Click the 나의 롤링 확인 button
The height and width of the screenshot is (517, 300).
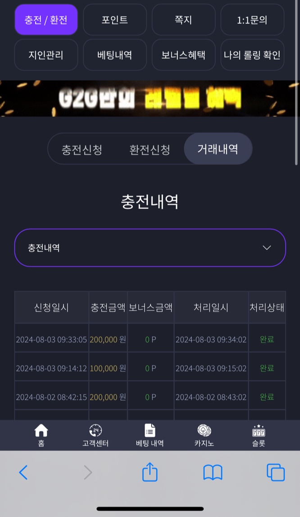coord(252,55)
